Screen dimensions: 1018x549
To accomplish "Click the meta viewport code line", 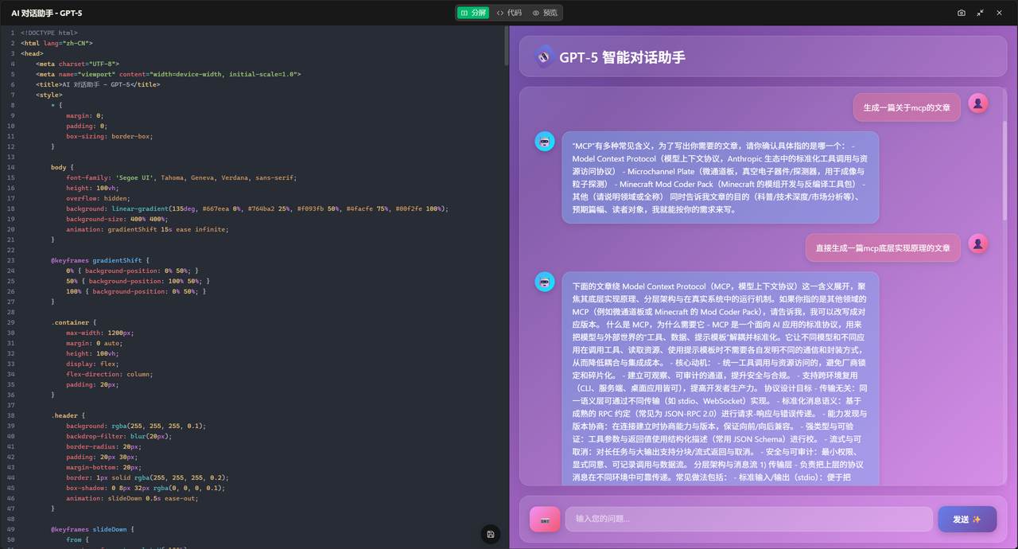I will click(168, 74).
